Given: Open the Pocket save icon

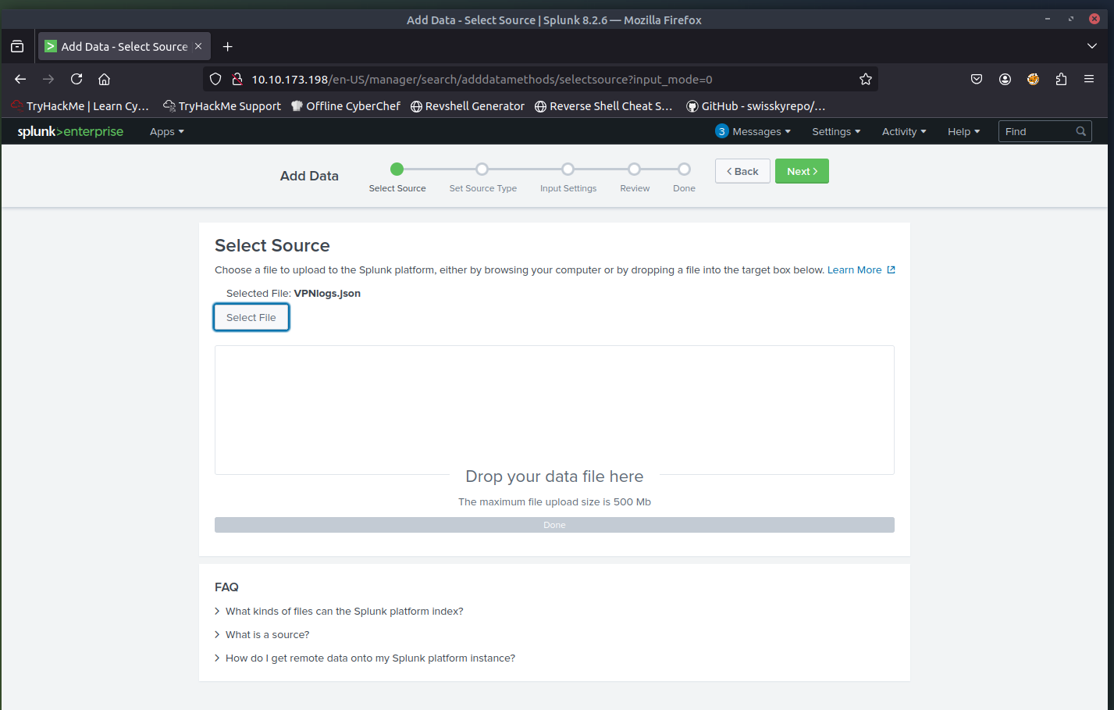Looking at the screenshot, I should coord(977,79).
